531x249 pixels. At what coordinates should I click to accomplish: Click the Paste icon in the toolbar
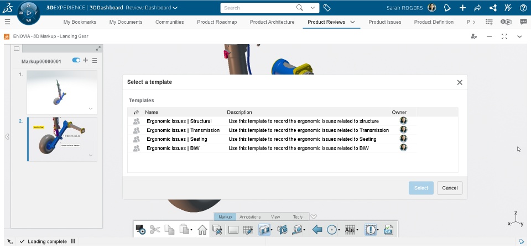pyautogui.click(x=184, y=230)
